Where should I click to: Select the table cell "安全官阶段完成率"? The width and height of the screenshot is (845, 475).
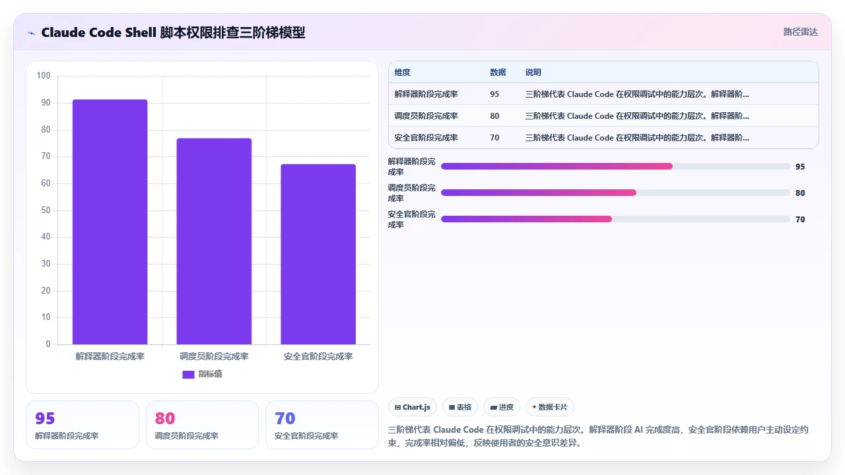coord(426,138)
